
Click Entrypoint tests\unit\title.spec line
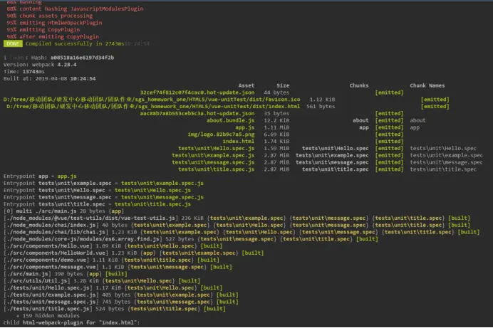pos(97,204)
